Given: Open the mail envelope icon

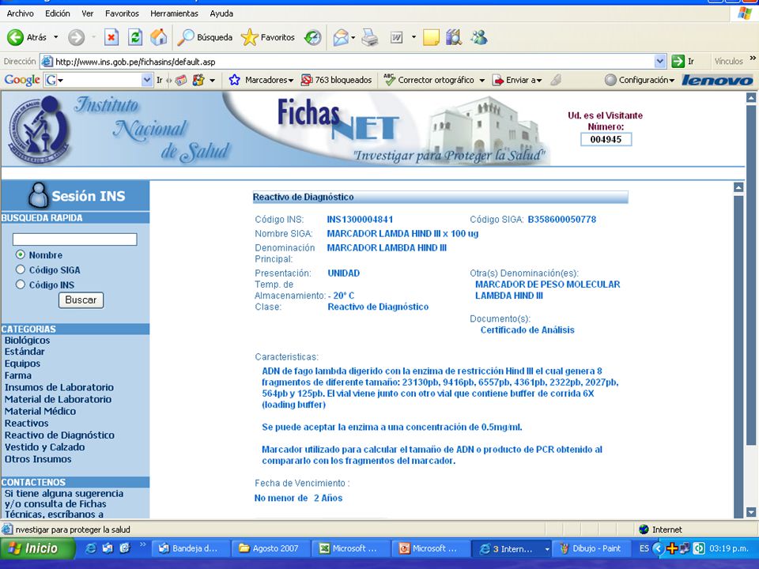Looking at the screenshot, I should (341, 37).
